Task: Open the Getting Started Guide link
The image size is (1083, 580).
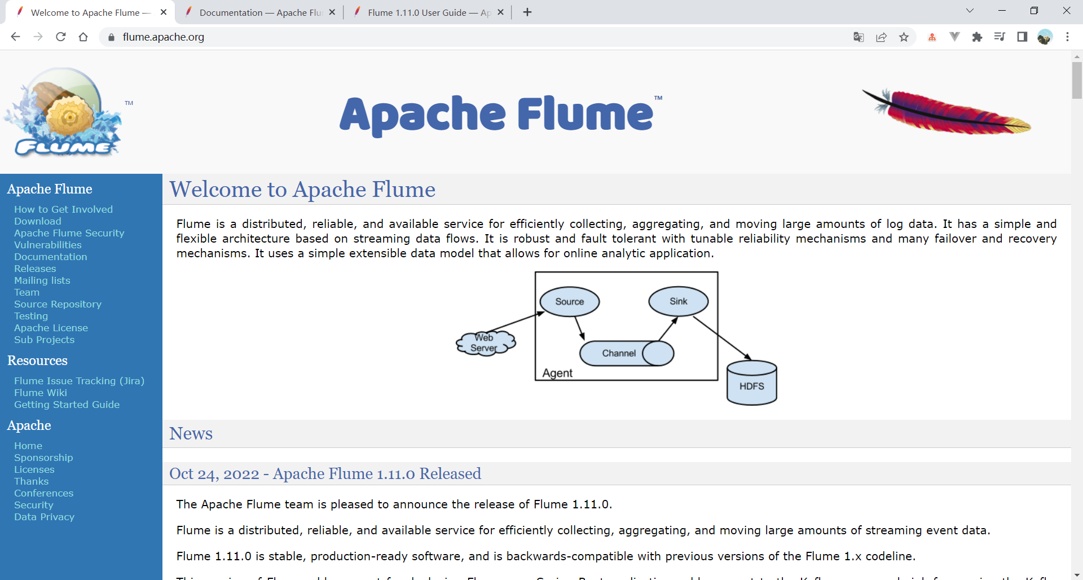Action: coord(67,405)
